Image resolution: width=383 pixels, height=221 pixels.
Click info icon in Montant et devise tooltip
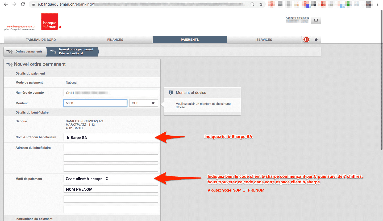(x=171, y=93)
